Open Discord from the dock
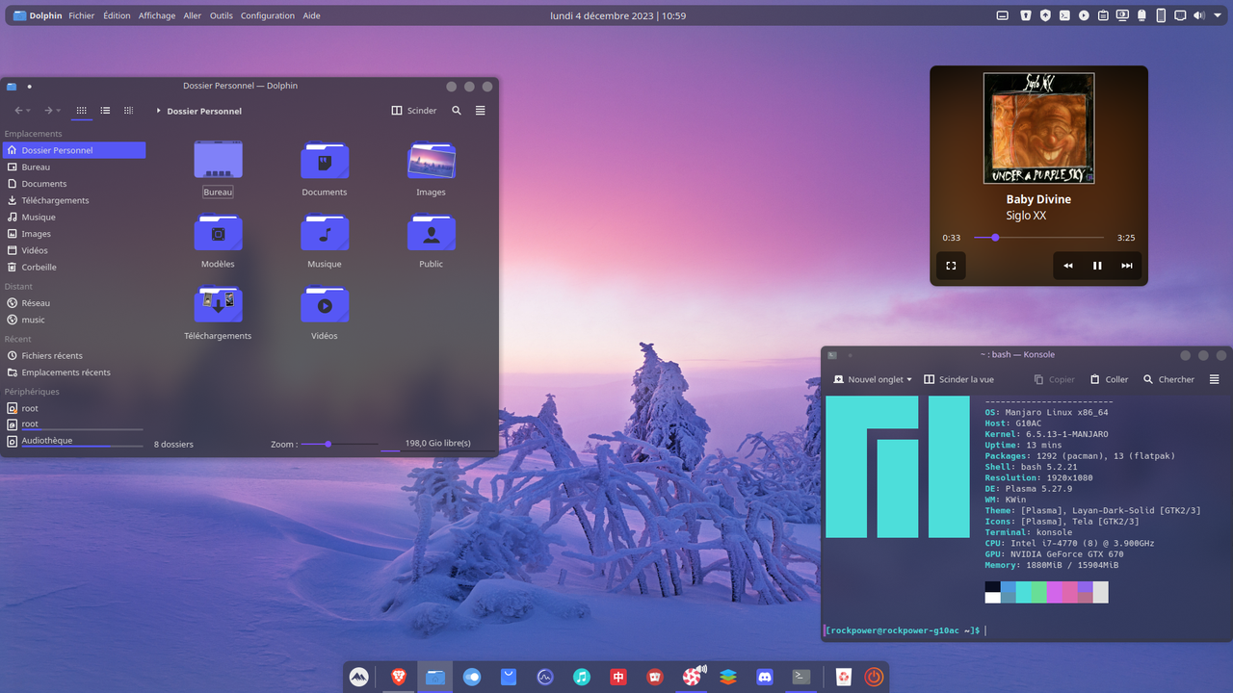Viewport: 1233px width, 693px height. [x=765, y=677]
